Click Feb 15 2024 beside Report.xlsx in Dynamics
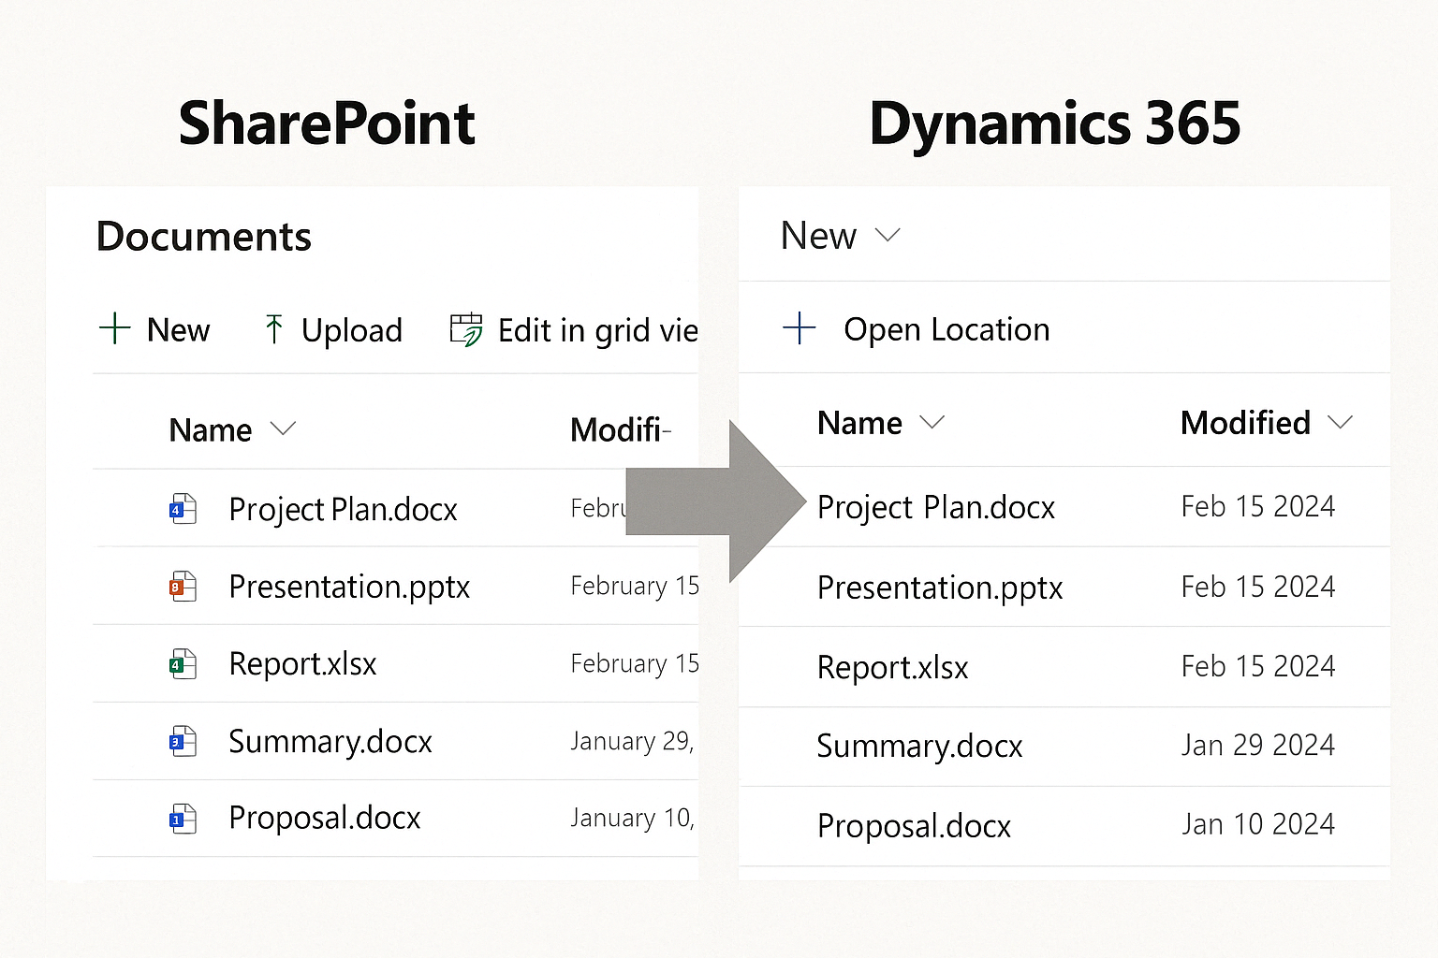The width and height of the screenshot is (1438, 958). 1258,666
